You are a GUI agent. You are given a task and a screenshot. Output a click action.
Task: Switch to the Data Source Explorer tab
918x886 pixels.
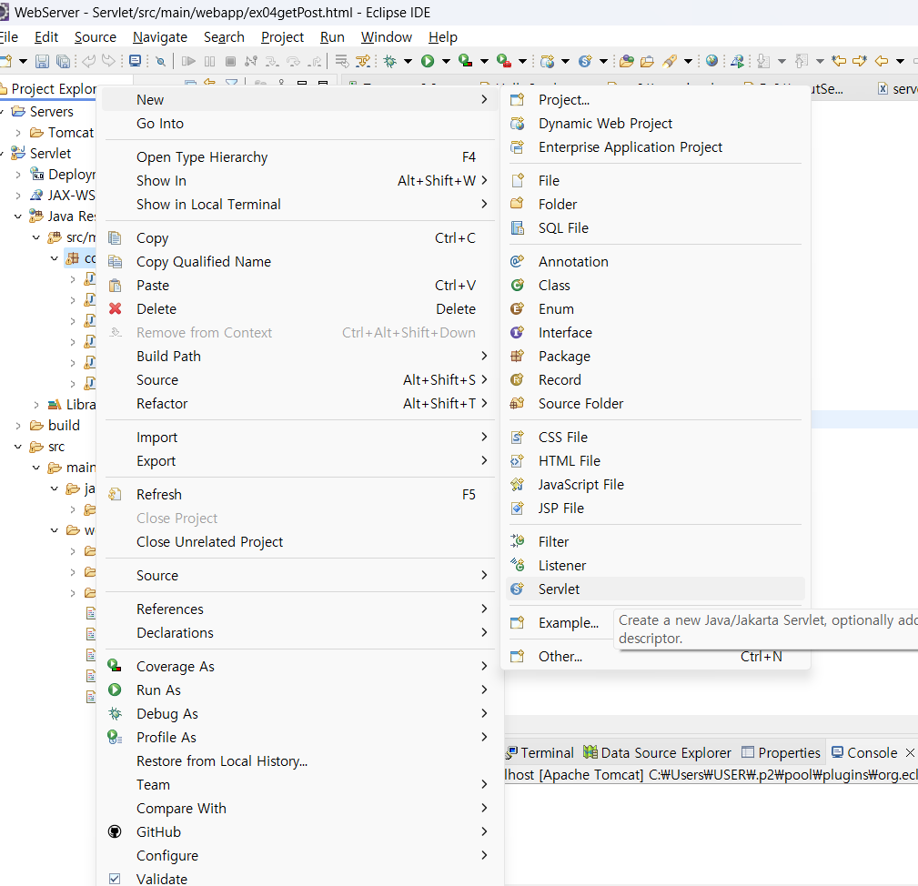[658, 752]
